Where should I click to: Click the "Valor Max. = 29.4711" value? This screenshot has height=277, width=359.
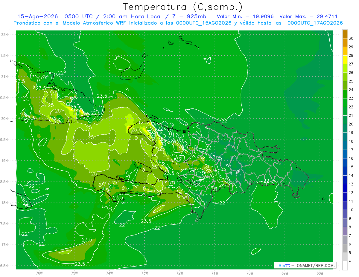[x=308, y=17]
